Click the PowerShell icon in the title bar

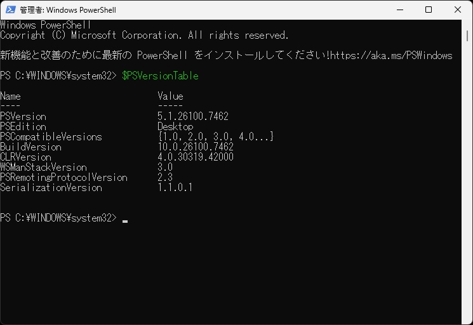pos(10,10)
